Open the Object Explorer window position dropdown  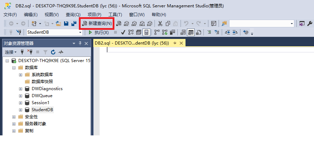[74, 43]
